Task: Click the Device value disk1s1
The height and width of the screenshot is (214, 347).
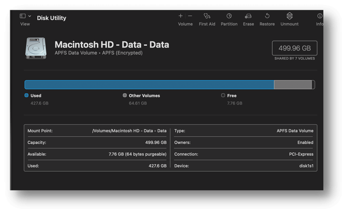Action: point(306,166)
